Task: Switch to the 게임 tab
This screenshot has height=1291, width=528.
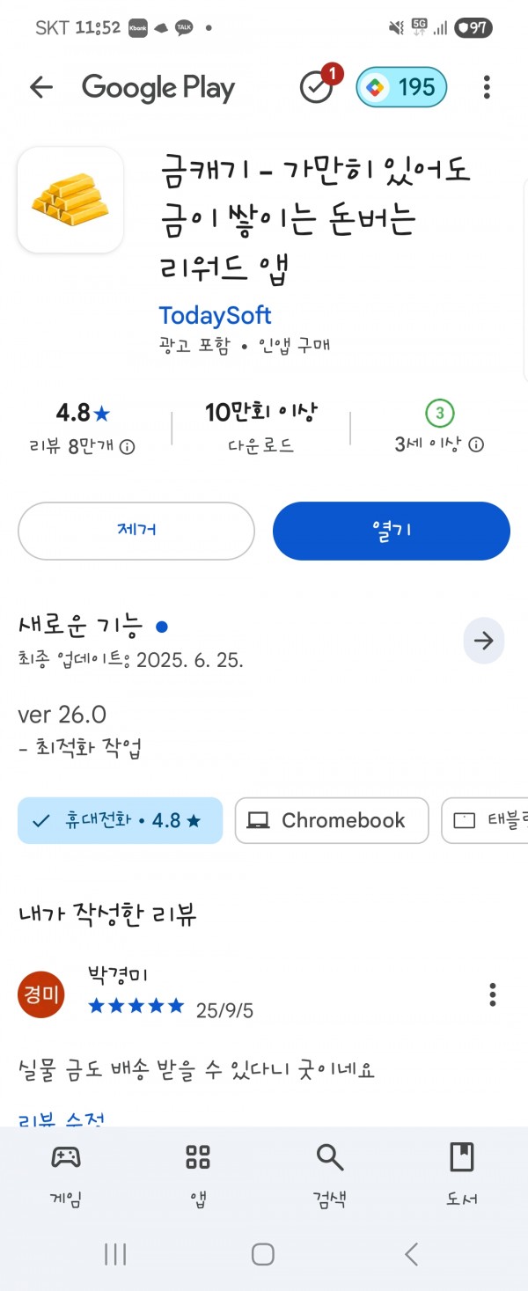Action: [x=66, y=1176]
